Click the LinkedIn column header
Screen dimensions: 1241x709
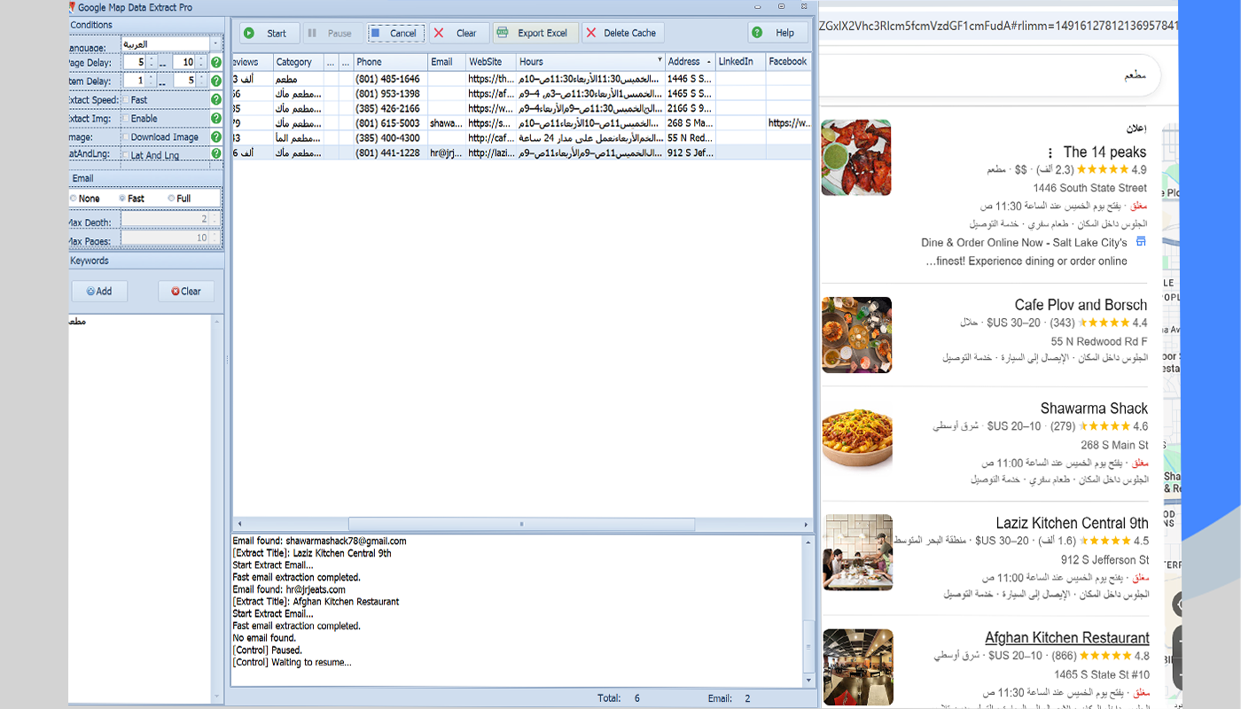[x=740, y=62]
